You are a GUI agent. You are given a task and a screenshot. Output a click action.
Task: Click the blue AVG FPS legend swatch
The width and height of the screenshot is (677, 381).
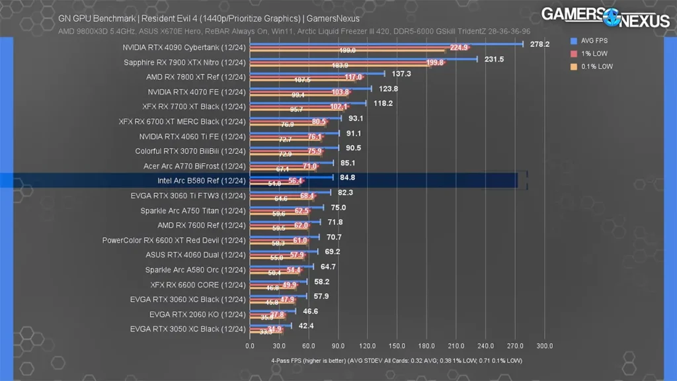(x=573, y=40)
